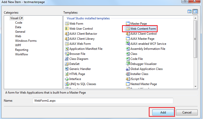Select the Master Page icon
This screenshot has width=203, height=119.
pyautogui.click(x=128, y=23)
